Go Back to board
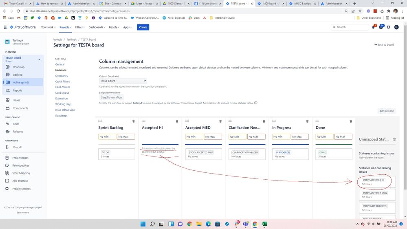407x229 pixels. [x=384, y=45]
